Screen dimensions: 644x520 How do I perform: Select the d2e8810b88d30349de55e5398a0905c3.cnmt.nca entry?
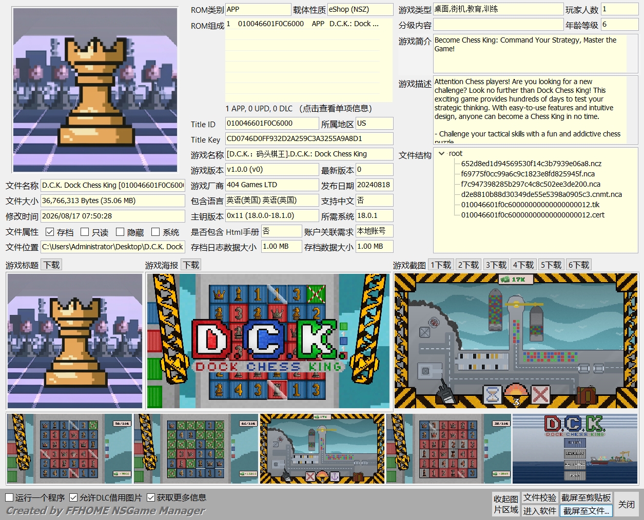541,194
